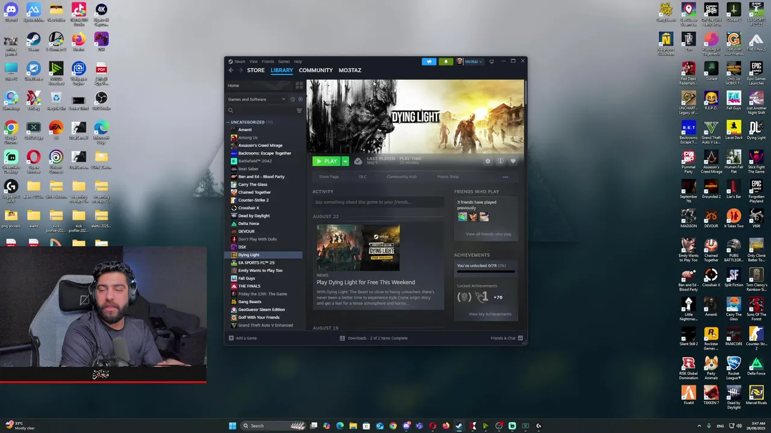Click the Steam back navigation arrow
This screenshot has width=771, height=433.
(231, 70)
